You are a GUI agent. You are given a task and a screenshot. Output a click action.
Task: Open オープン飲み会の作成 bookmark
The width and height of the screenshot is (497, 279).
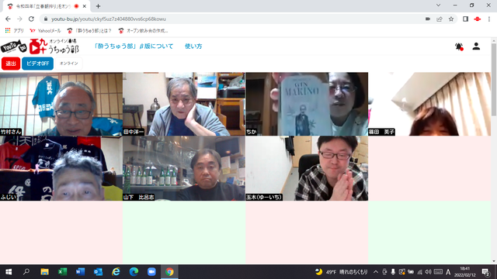click(x=143, y=31)
